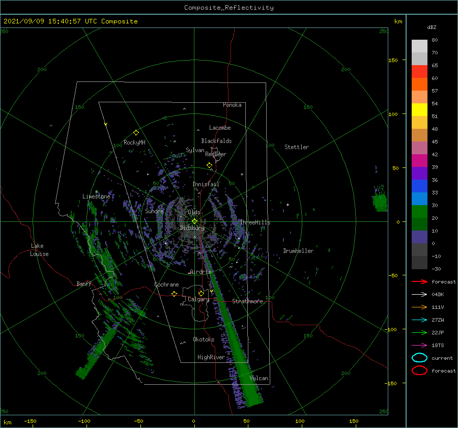
Task: Click the HighRiver label
Action: click(x=211, y=357)
